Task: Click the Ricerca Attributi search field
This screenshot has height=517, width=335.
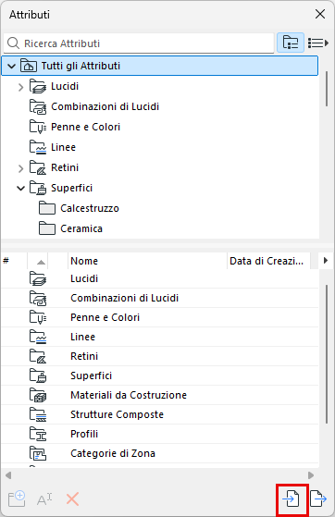Action: pyautogui.click(x=139, y=43)
